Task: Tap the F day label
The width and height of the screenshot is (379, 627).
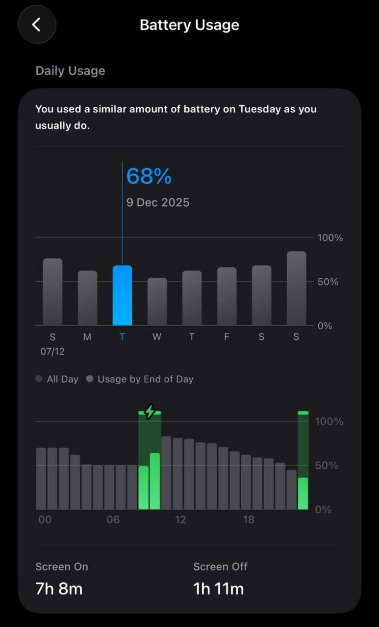Action: click(227, 337)
